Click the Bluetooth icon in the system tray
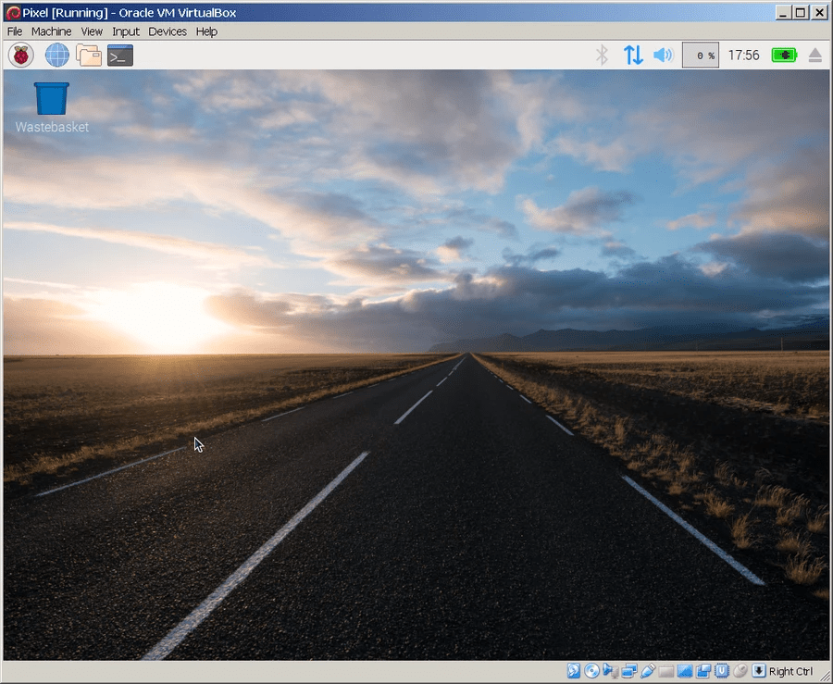 [601, 55]
